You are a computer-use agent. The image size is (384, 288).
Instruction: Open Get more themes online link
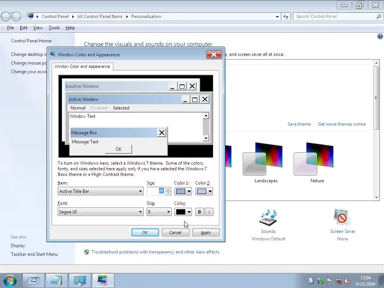pyautogui.click(x=342, y=124)
